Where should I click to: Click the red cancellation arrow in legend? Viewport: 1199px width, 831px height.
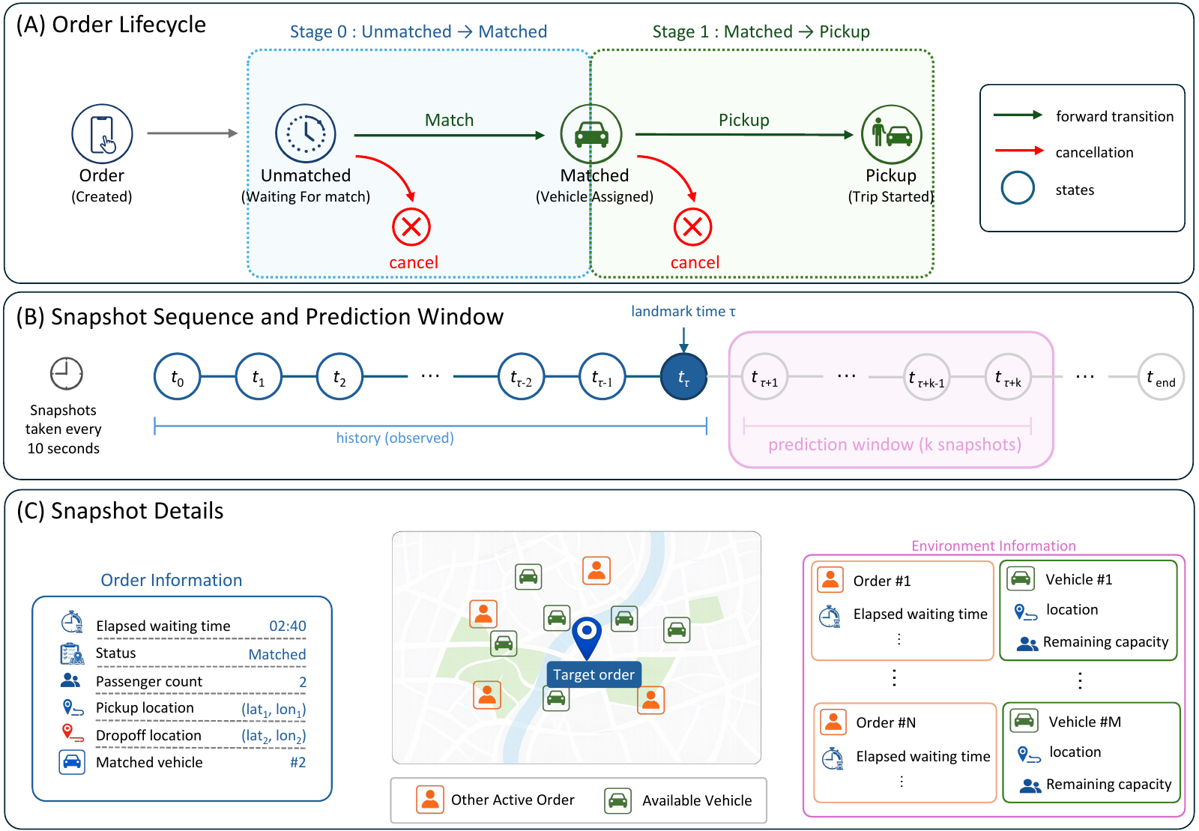[x=1019, y=151]
